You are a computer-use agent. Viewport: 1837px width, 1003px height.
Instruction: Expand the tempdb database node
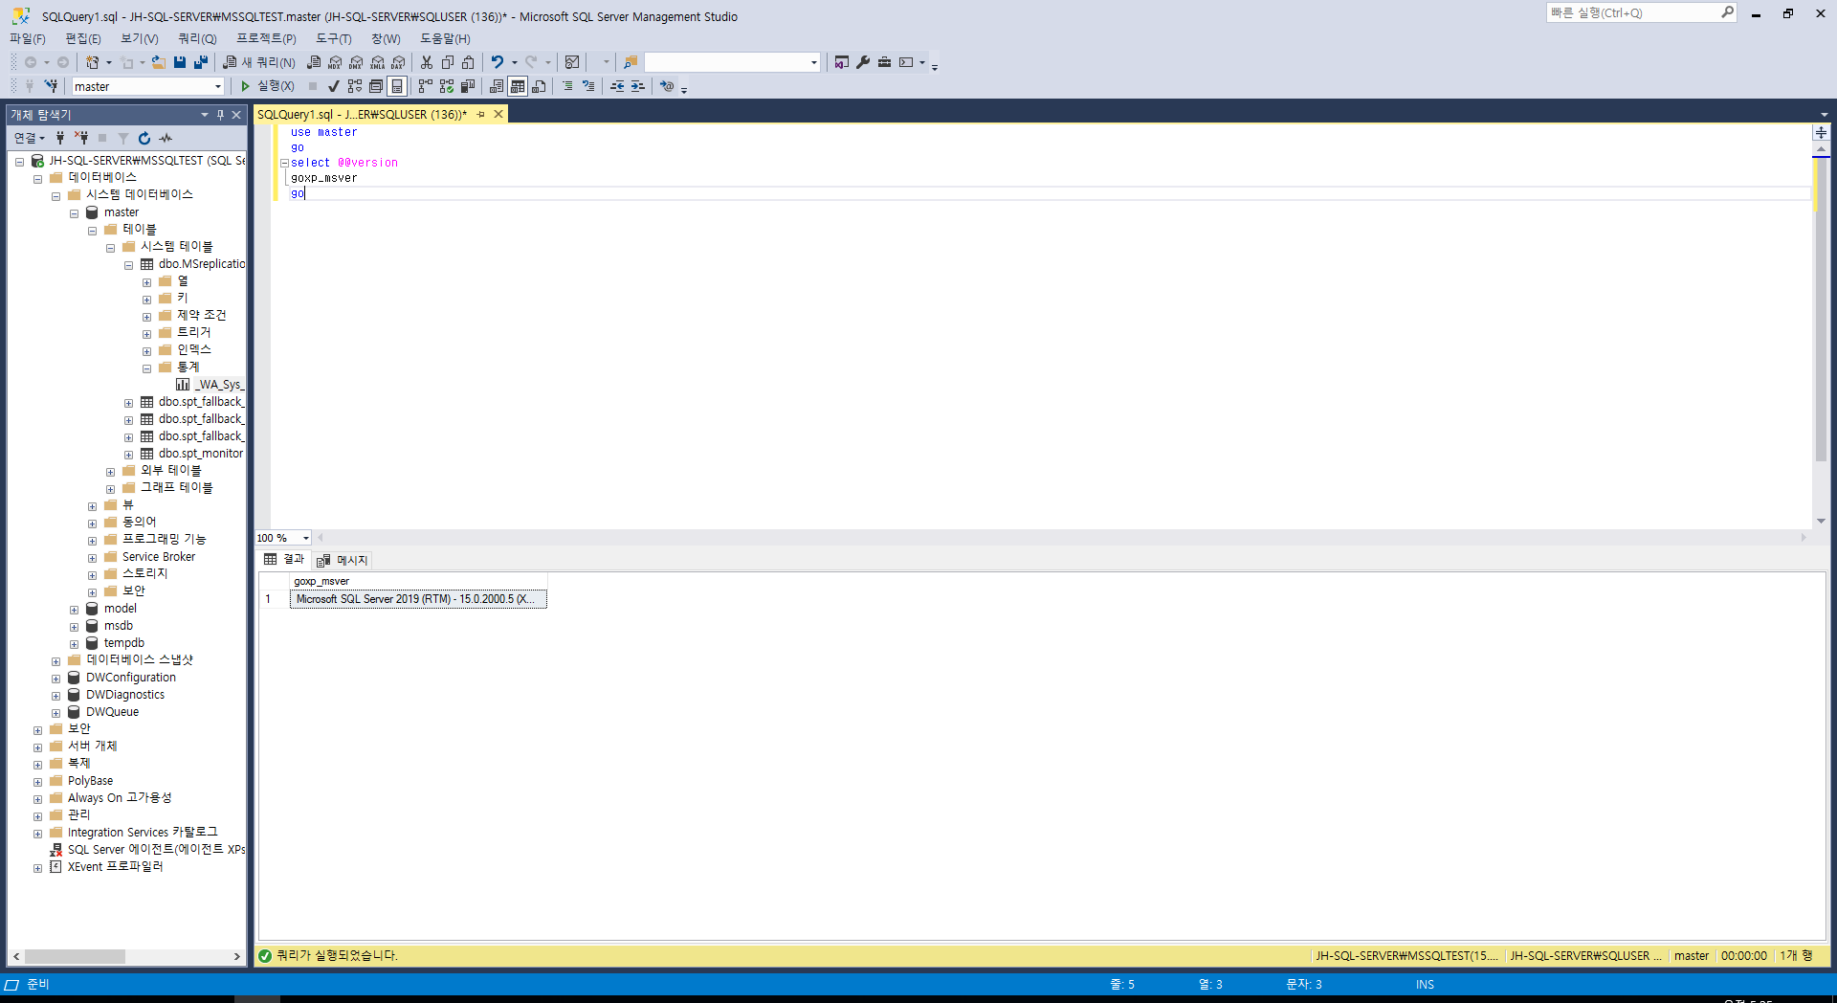click(74, 644)
